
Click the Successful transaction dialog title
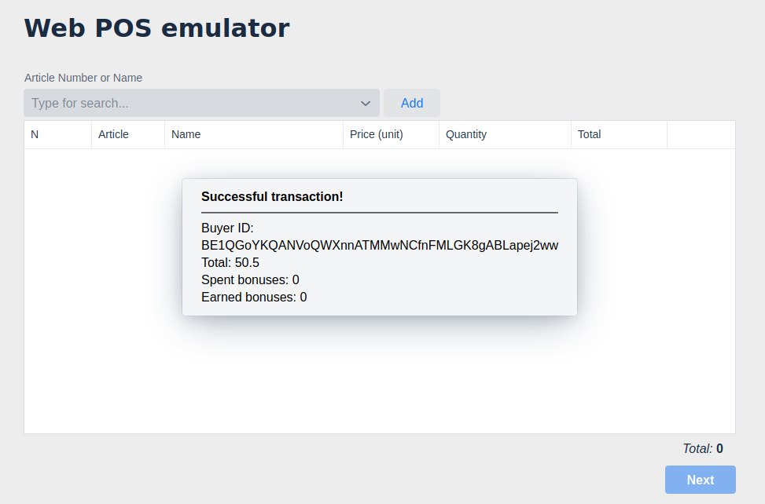(272, 196)
